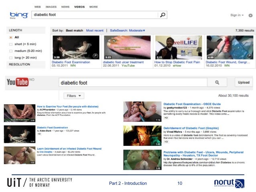Expand the RESOLUTION filter section
256x192 pixels.
tap(26, 65)
